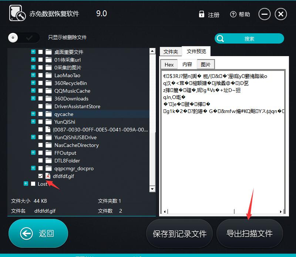The image size is (296, 257).
Task: Uncheck the dfdfdf.gif checkbox
Action: (40, 176)
